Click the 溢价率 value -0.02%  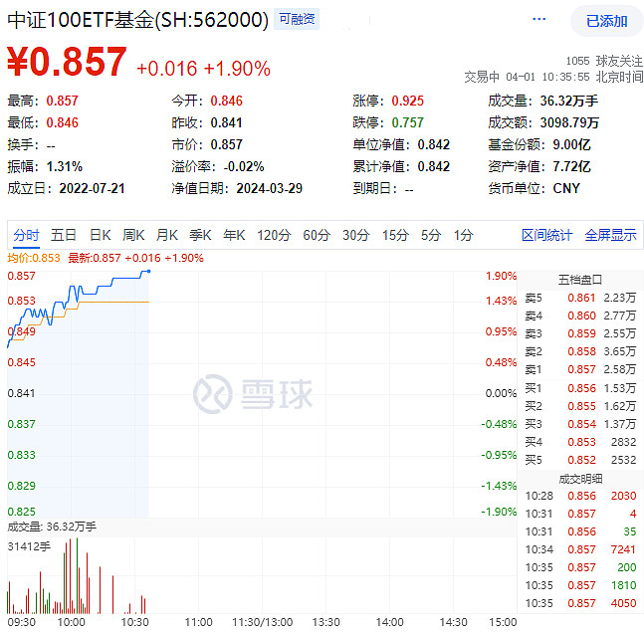coord(244,167)
